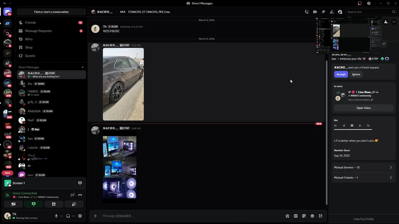The image size is (399, 224).
Task: Open more options ellipsis in profile panel
Action: tap(394, 22)
